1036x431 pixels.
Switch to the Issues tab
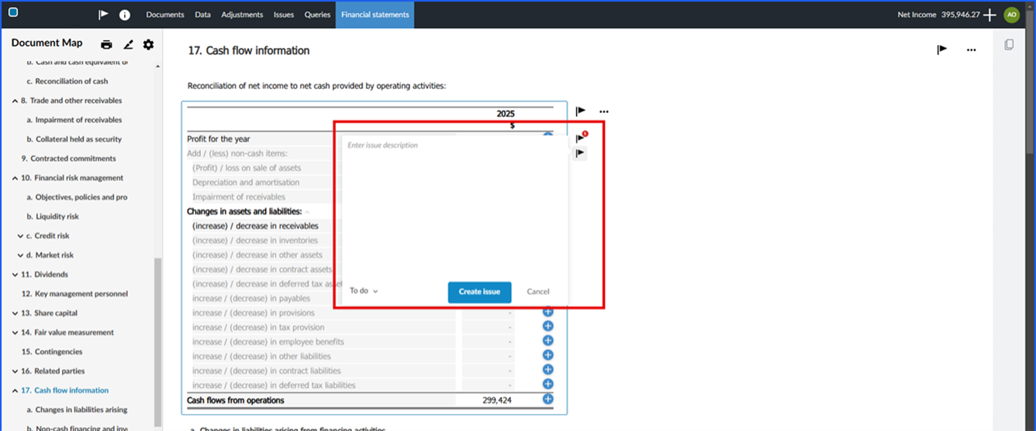point(284,15)
